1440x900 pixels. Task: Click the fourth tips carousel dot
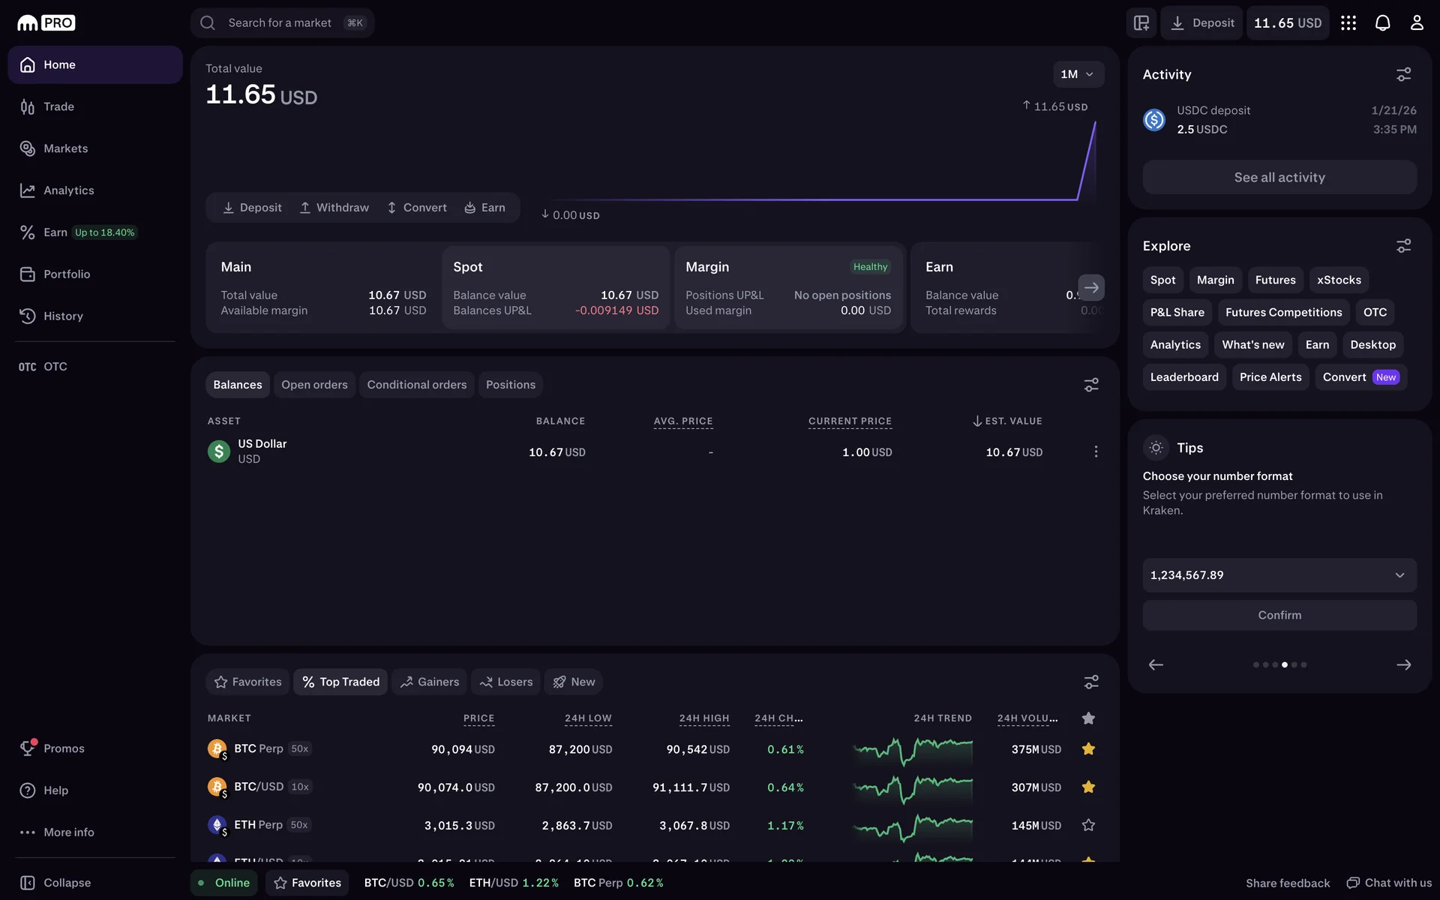pyautogui.click(x=1285, y=664)
